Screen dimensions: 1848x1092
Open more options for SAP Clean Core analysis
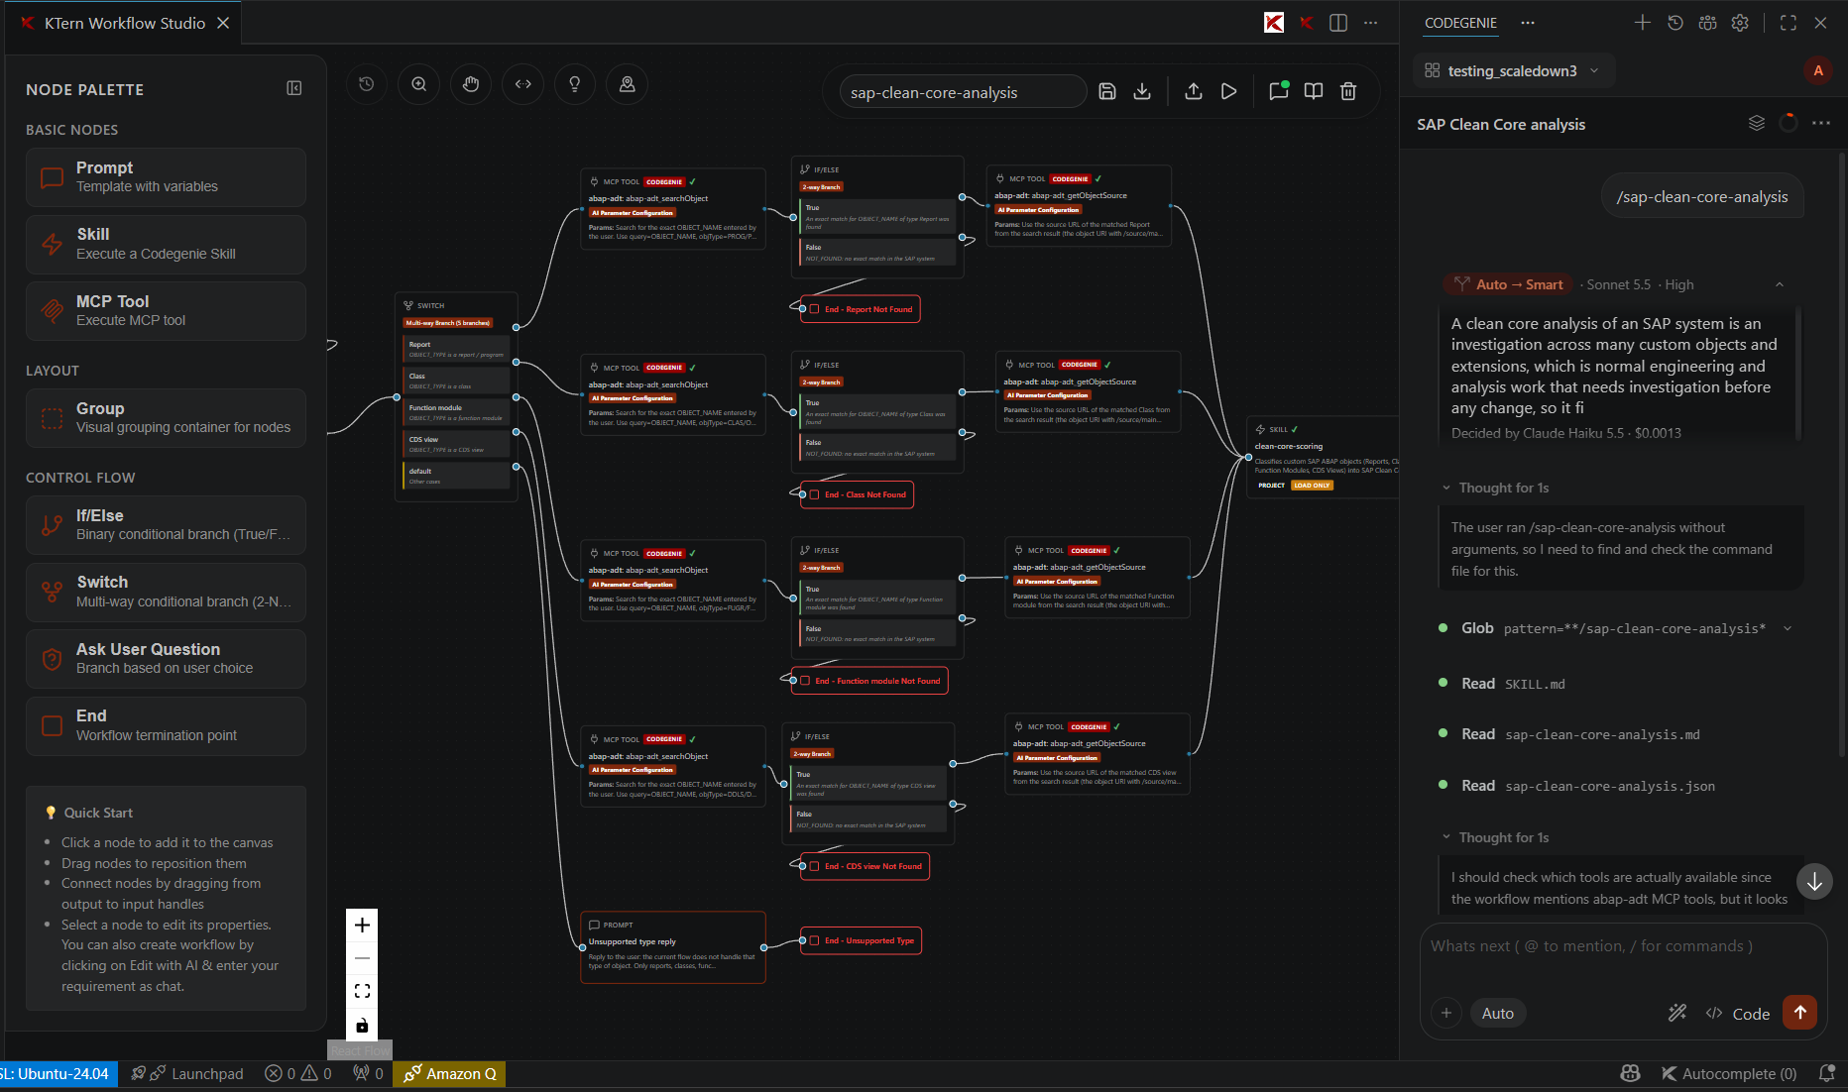(1821, 123)
